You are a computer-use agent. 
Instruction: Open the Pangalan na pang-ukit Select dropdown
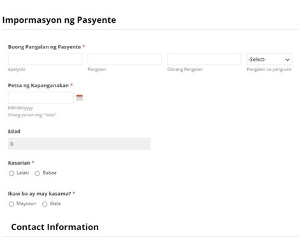pos(270,59)
